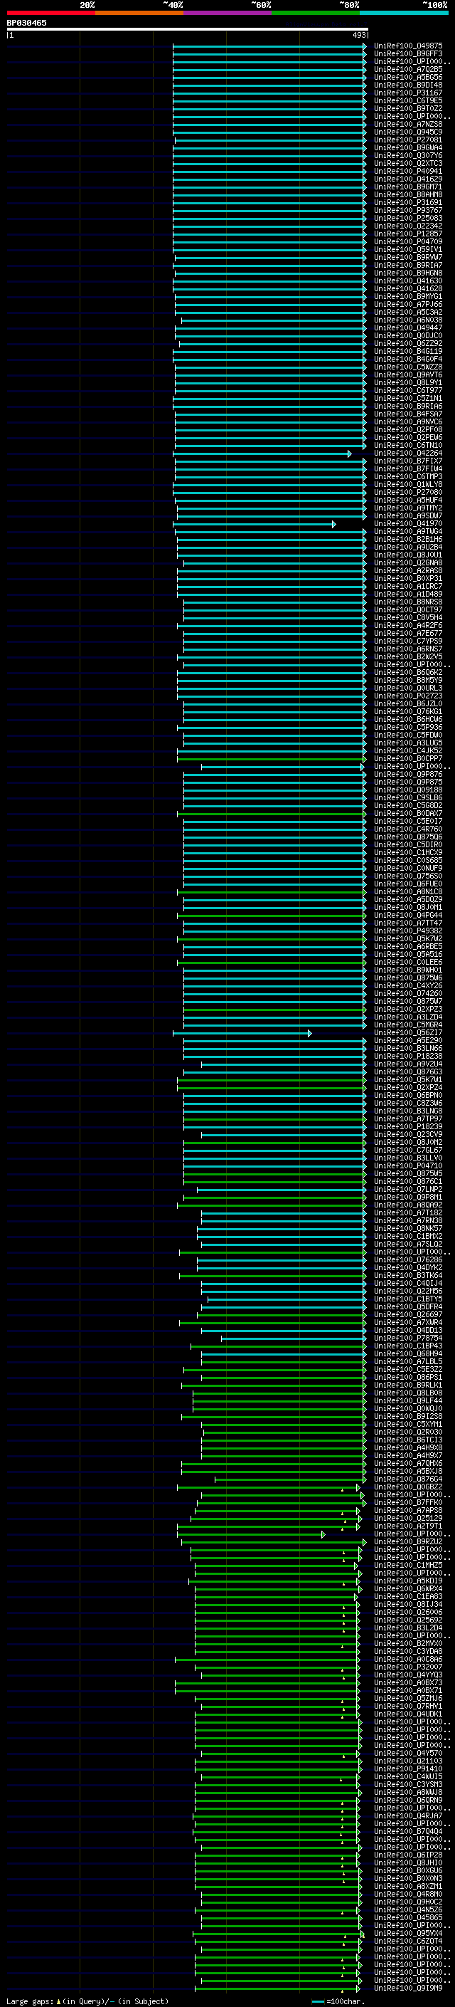Select hit label UniRef100_Q7LNP2
Screen dimensions: 455x2007
pos(407,1190)
